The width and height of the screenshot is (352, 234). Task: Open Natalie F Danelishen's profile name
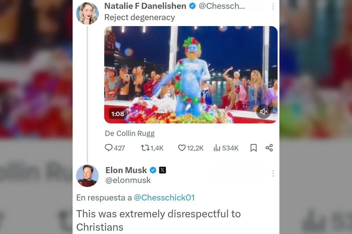[145, 6]
